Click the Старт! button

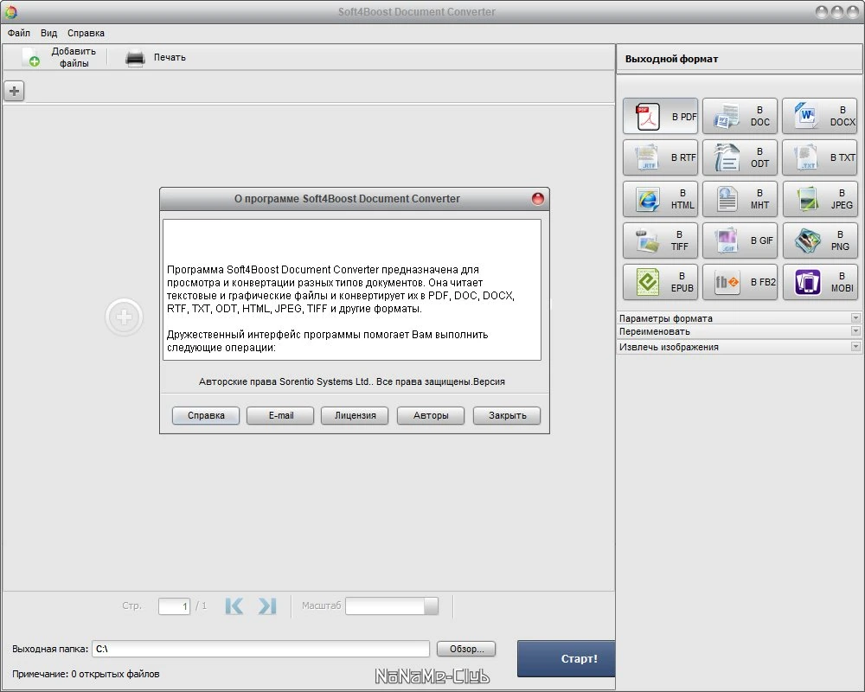click(x=567, y=658)
